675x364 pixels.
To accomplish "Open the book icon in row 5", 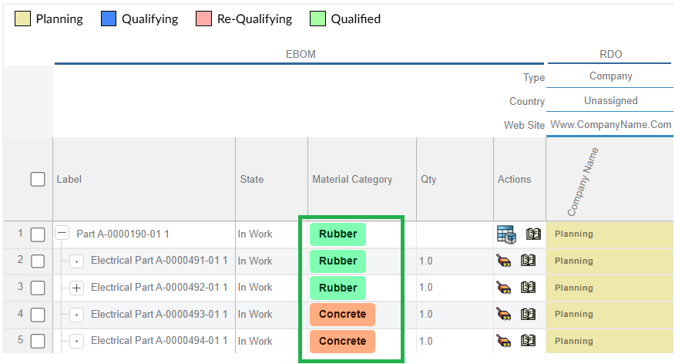I will (528, 341).
